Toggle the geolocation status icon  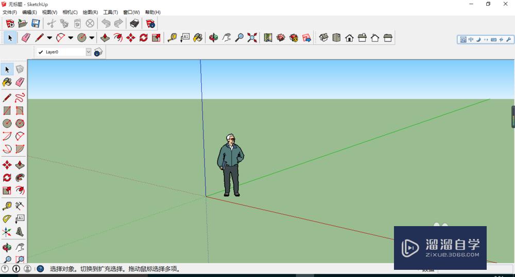5,269
